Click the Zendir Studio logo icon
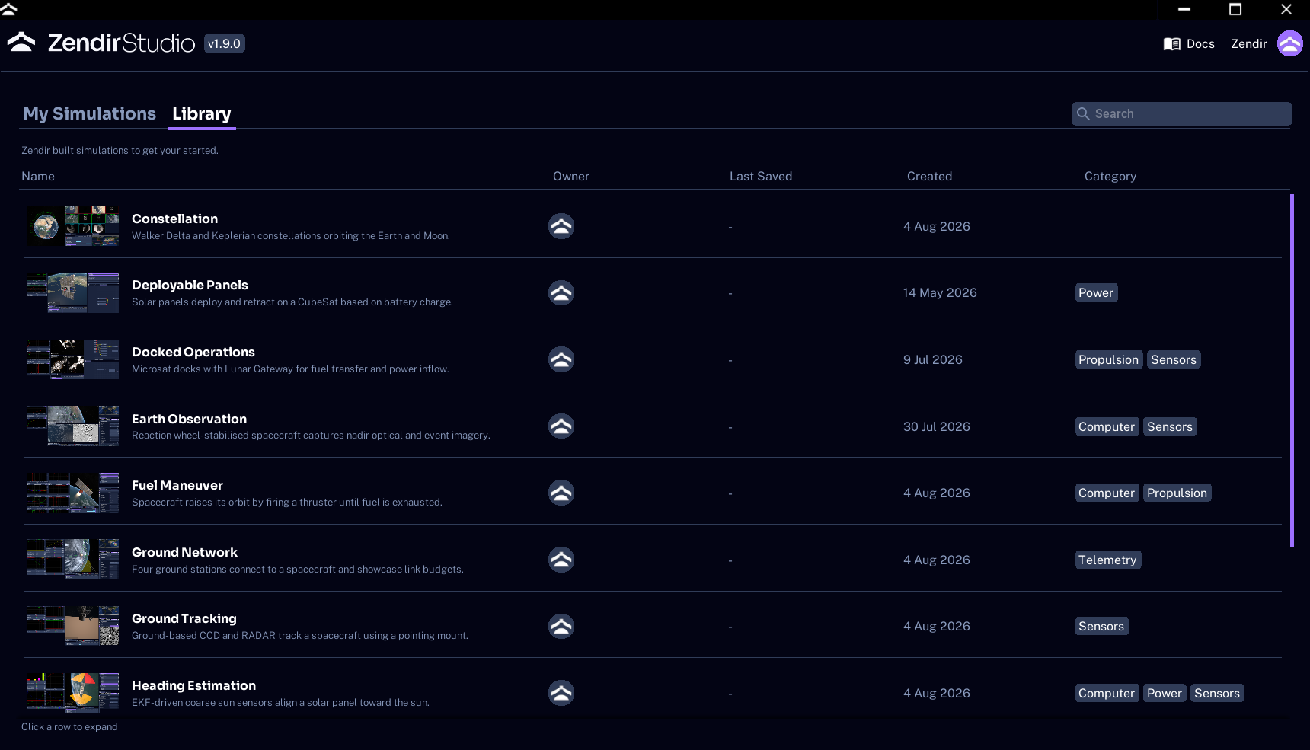This screenshot has width=1310, height=750. click(21, 43)
